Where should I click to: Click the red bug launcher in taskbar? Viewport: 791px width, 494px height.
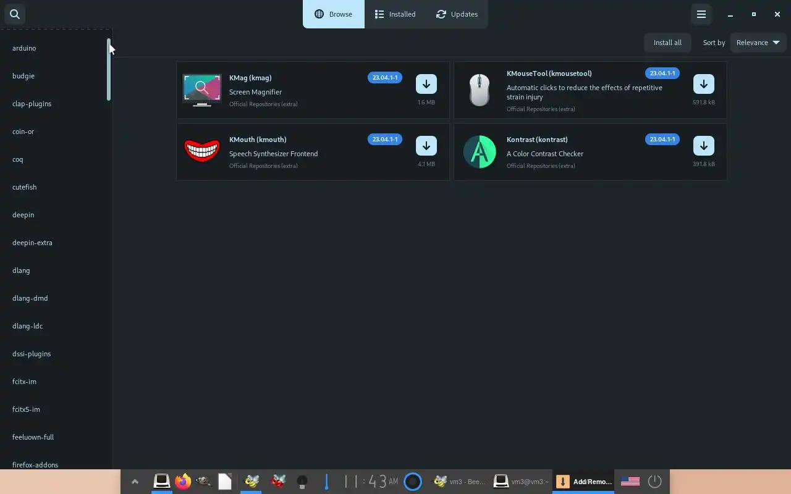coord(279,481)
